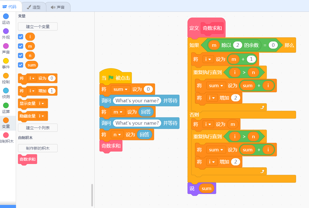Open sum dropdown in 将 sum 设为 0
Screen dimensions: 309x208
point(121,89)
